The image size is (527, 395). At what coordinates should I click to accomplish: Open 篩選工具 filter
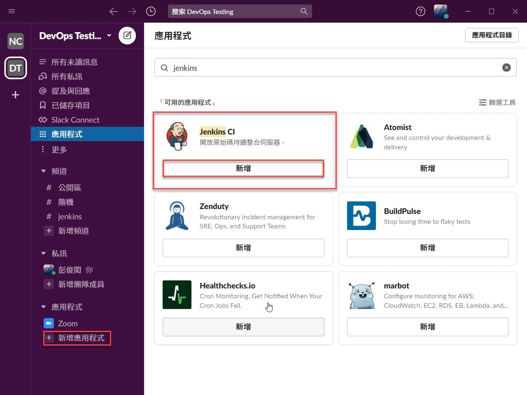tap(497, 102)
